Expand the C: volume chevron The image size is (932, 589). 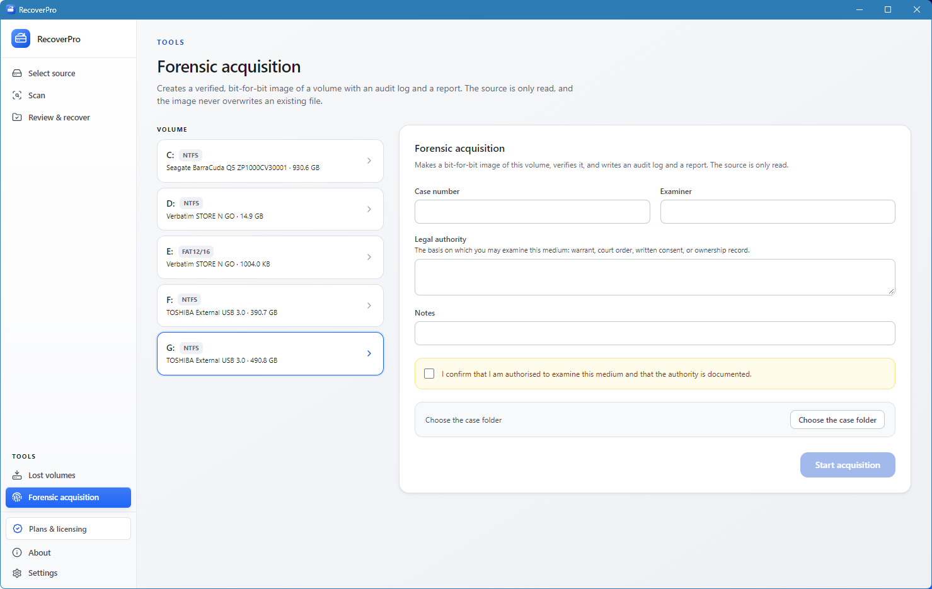(x=369, y=161)
